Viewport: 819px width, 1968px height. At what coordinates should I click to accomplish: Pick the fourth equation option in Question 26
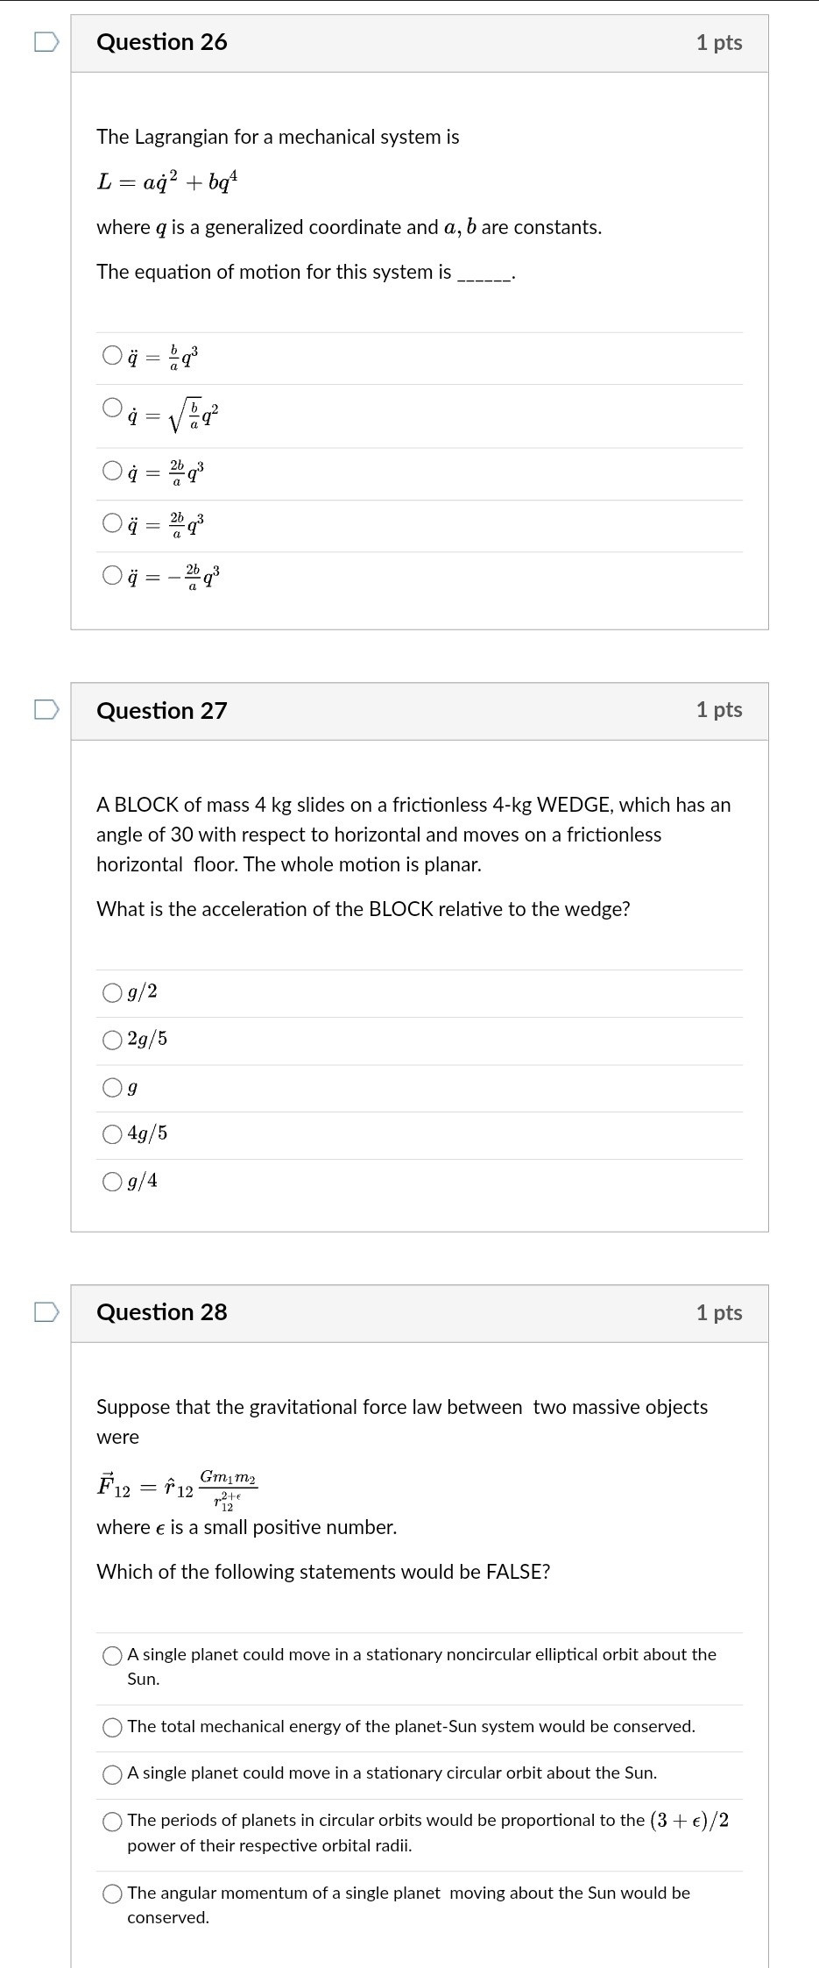tap(111, 523)
